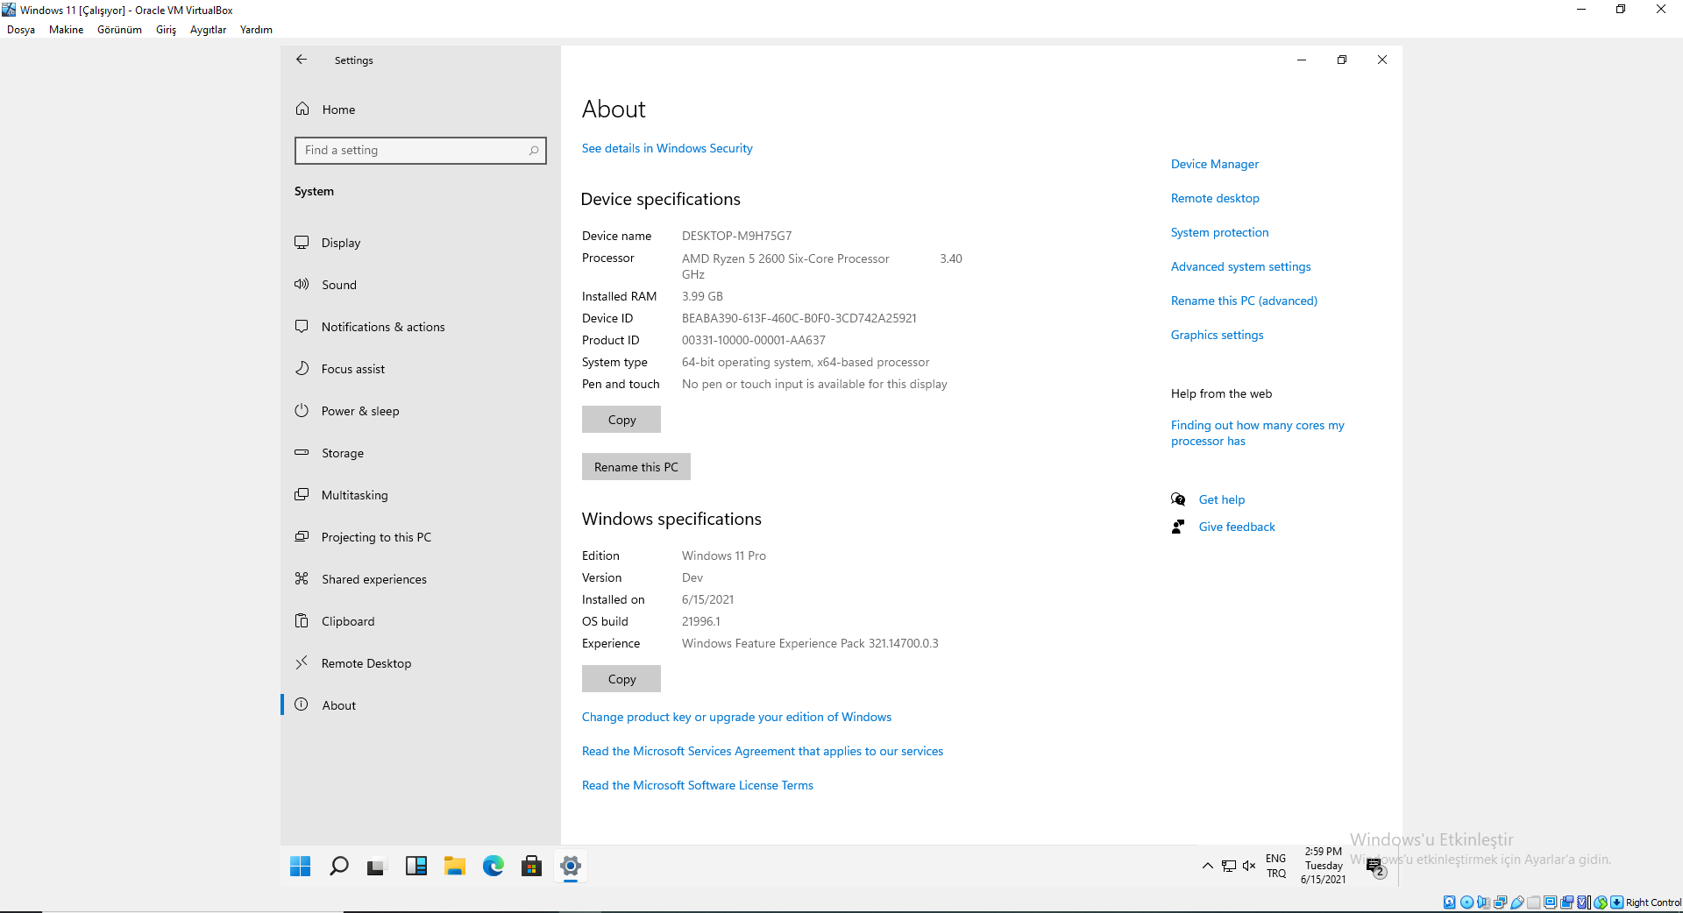Click the Give feedback link

(x=1237, y=527)
